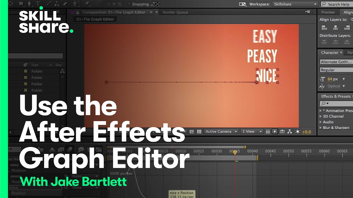Click the 01-The Graph Editor breadcrumb button
Image resolution: width=353 pixels, height=198 pixels.
point(95,19)
